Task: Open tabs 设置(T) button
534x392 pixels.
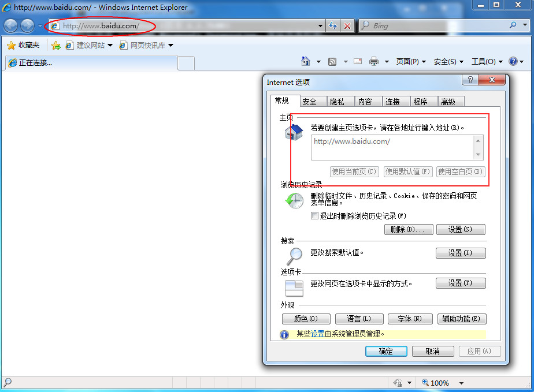Action: [x=461, y=283]
